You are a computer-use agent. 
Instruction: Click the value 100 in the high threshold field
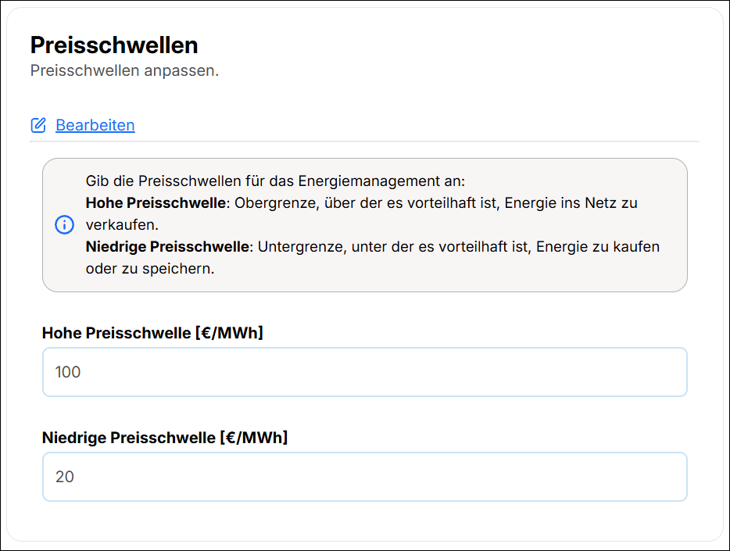tap(68, 372)
